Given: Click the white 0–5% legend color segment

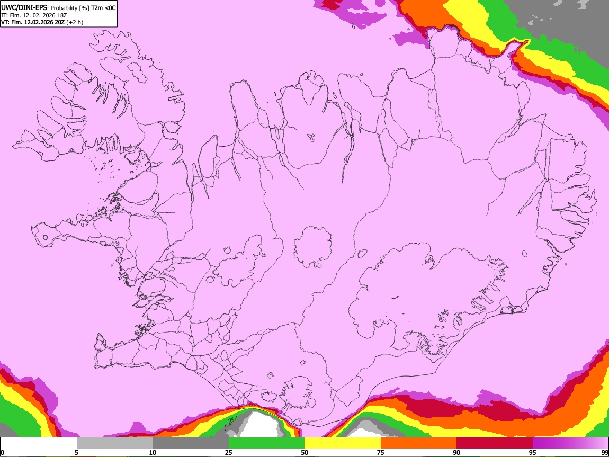Looking at the screenshot, I should (39, 443).
